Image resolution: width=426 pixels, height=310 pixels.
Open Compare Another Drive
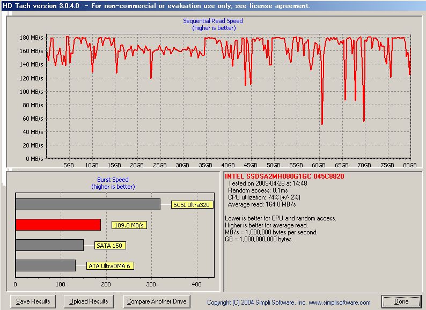click(x=157, y=301)
